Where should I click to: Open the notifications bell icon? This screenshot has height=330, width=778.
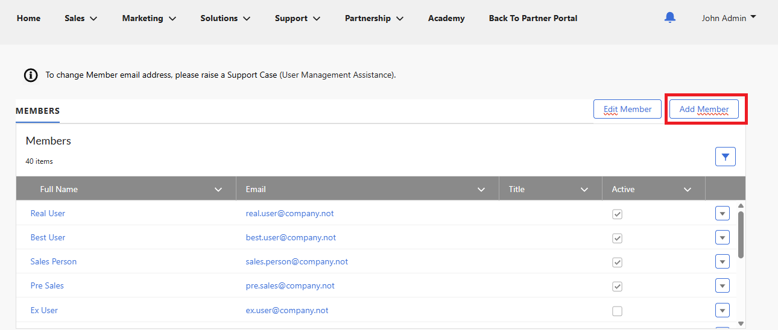[x=669, y=18]
